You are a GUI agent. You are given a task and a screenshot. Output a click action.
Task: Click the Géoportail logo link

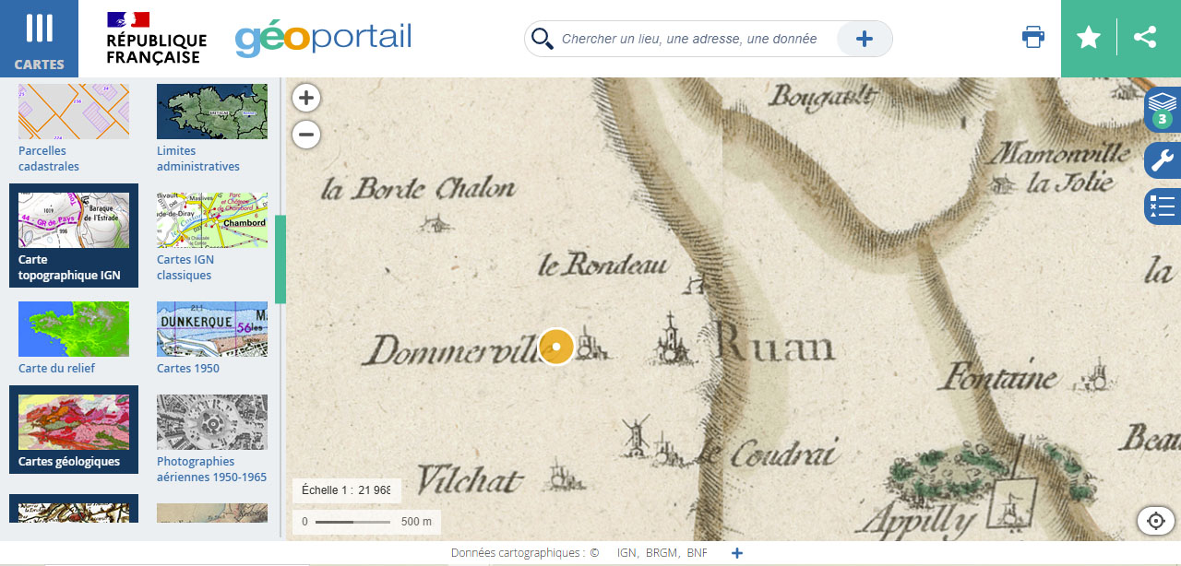323,39
